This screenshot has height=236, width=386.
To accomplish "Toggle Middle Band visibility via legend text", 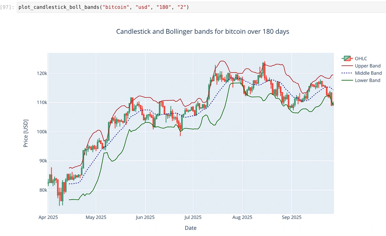I will click(x=368, y=73).
